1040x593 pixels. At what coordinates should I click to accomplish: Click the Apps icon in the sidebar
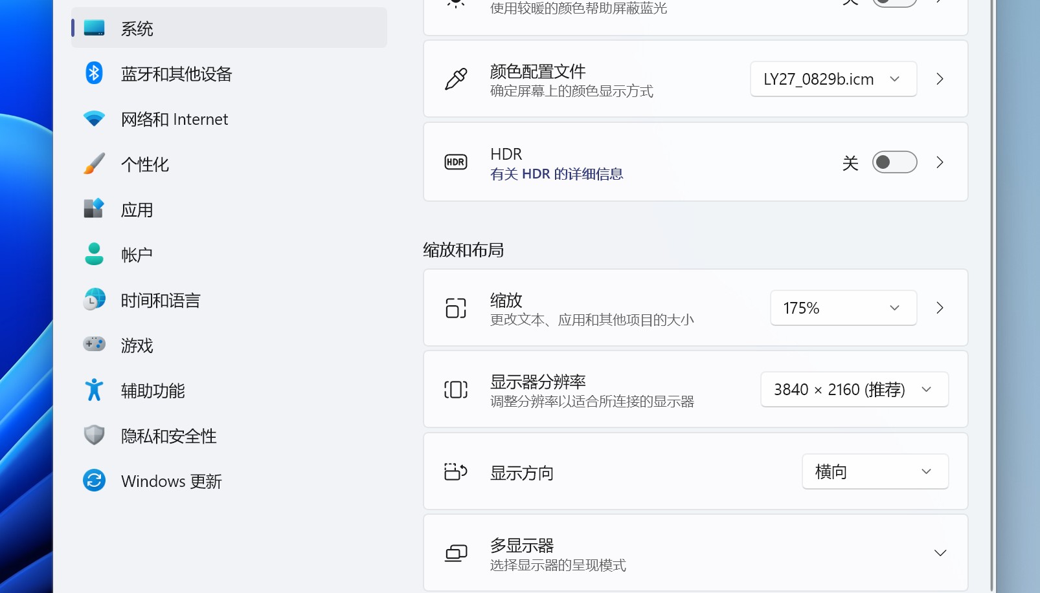pyautogui.click(x=94, y=209)
